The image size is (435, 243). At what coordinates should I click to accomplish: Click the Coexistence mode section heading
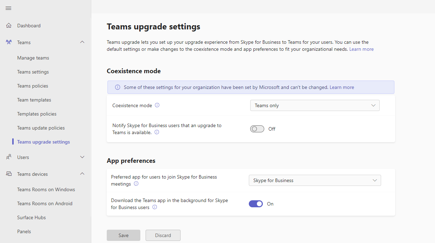coord(134,71)
